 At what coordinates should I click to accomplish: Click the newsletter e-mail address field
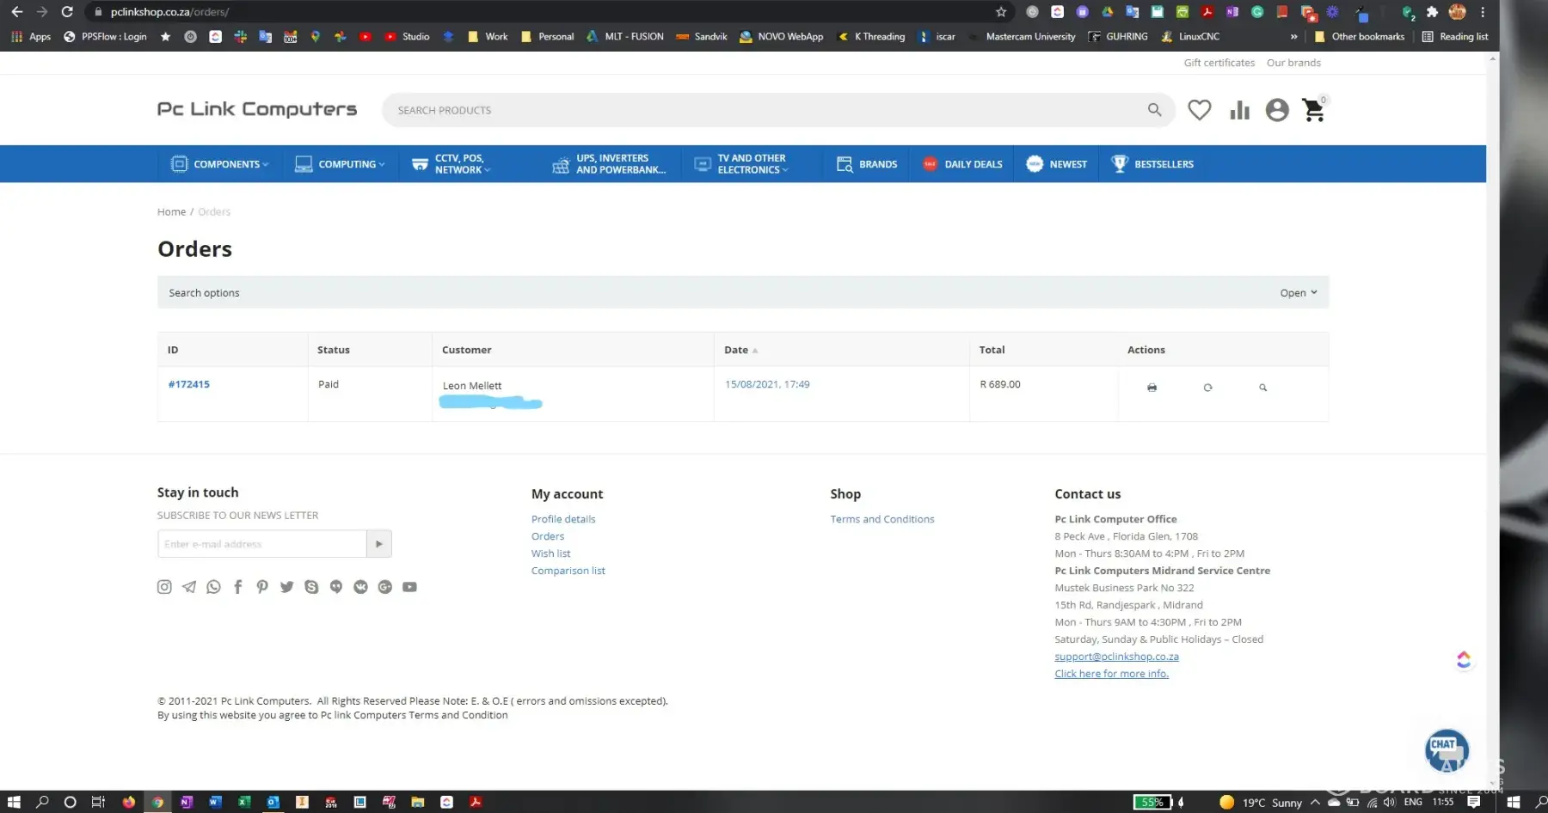[x=261, y=544]
